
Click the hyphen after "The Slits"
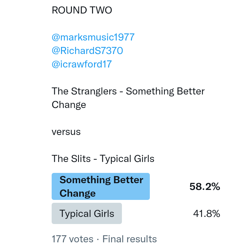point(95,159)
